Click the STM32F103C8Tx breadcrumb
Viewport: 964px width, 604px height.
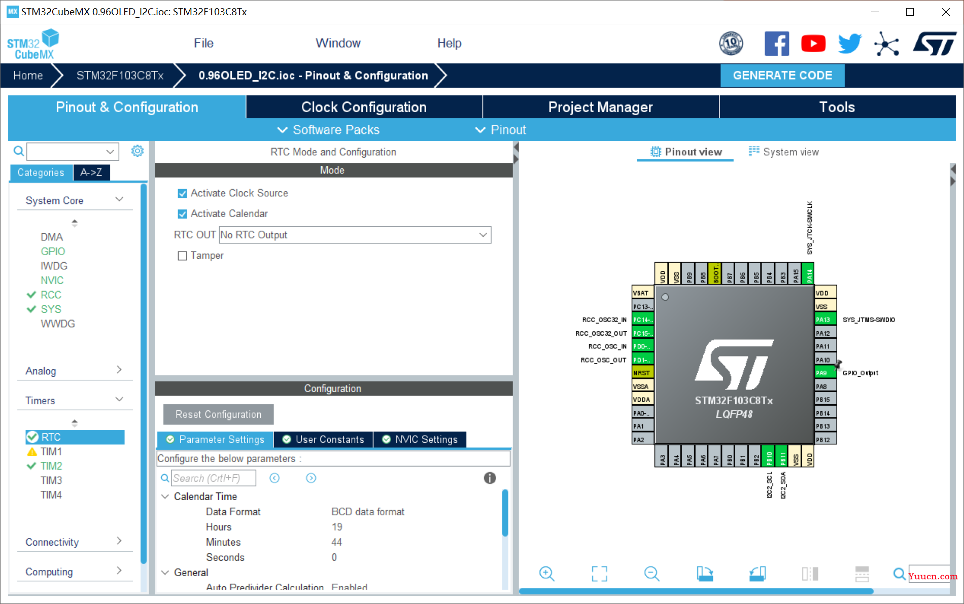point(120,75)
